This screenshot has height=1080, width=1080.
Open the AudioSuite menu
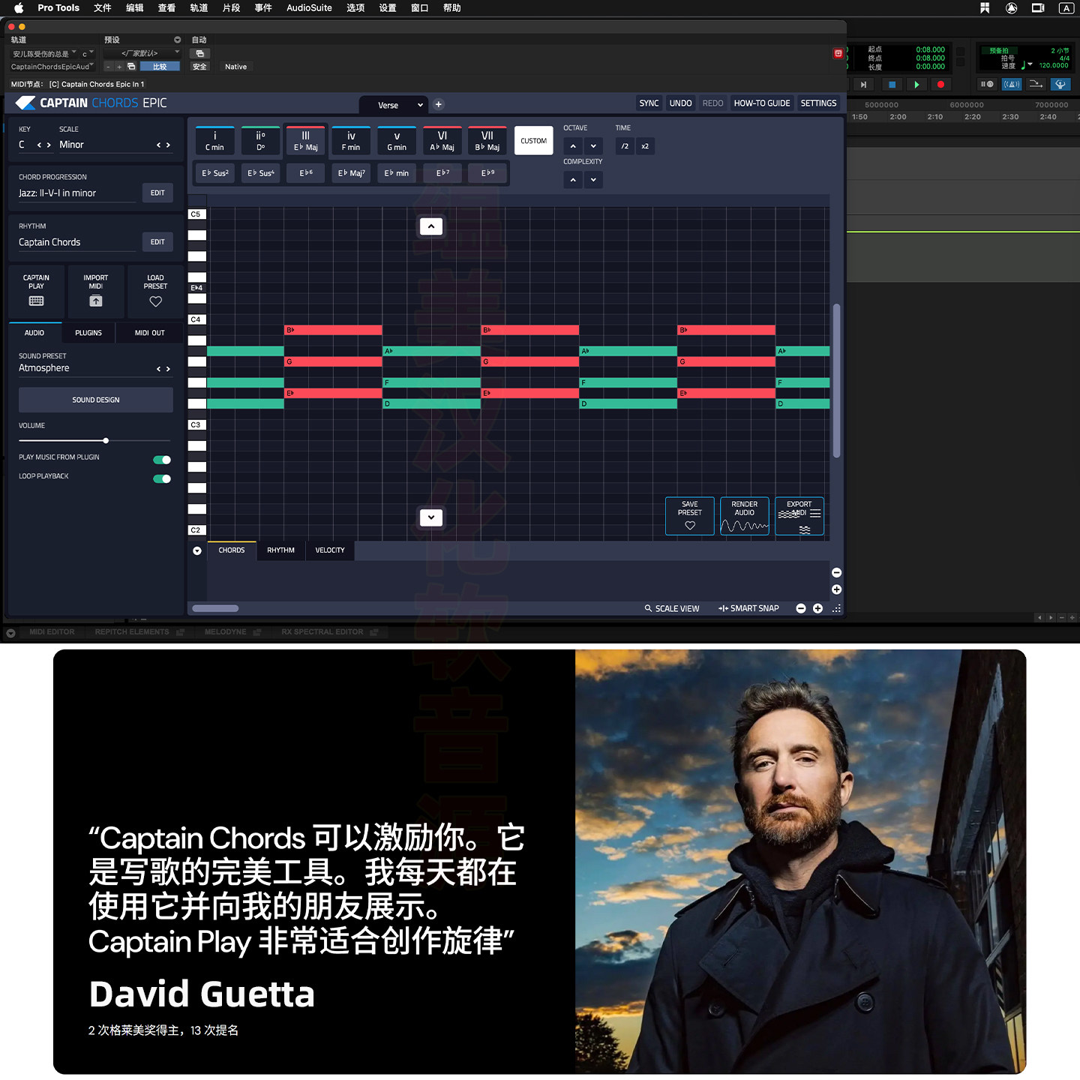click(x=309, y=8)
